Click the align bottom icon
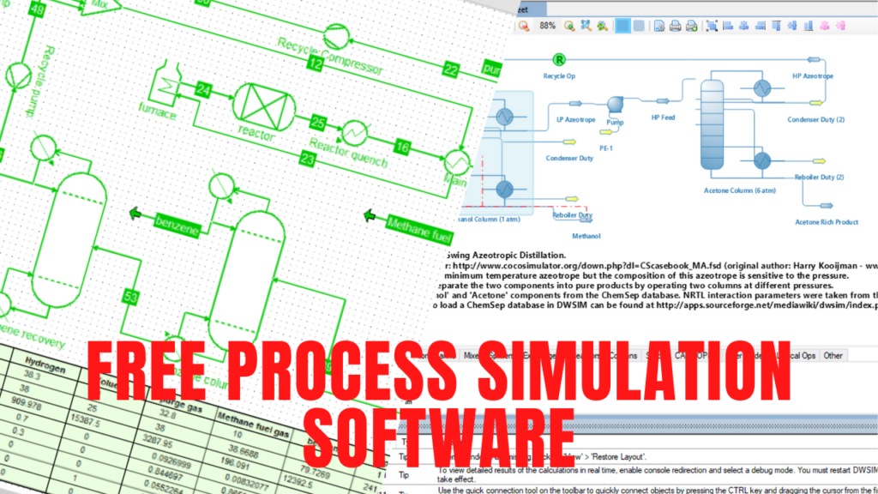Viewport: 878px width, 494px height. 809,26
